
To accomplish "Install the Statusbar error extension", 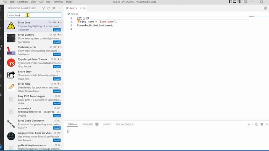I will pyautogui.click(x=57, y=55).
